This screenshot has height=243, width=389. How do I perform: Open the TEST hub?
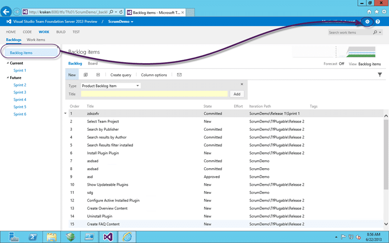(x=76, y=32)
